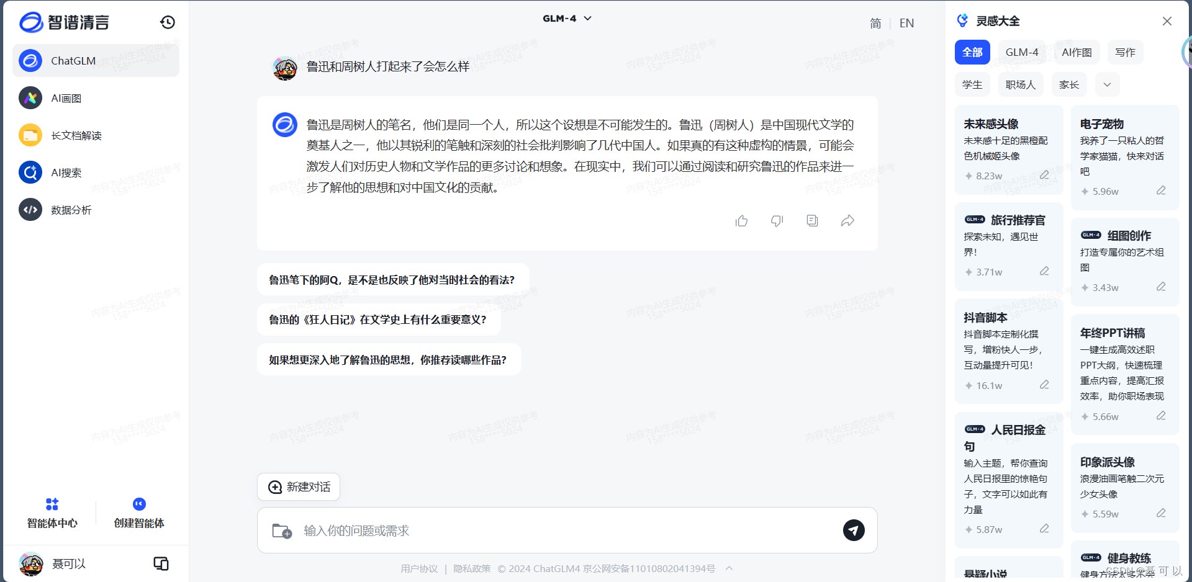Screen dimensions: 1192x582
Task: Send the message with the arrow button
Action: coord(854,531)
